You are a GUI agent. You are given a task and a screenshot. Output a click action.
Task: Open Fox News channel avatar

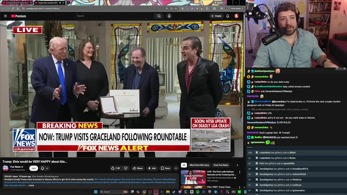5,168
